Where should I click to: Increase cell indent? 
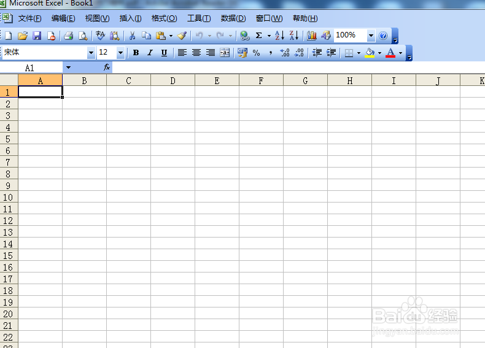tap(331, 53)
